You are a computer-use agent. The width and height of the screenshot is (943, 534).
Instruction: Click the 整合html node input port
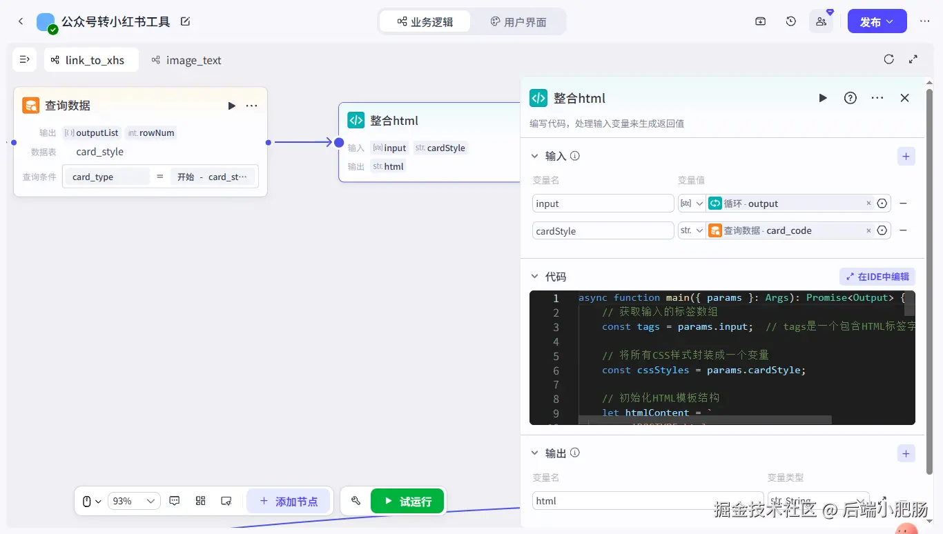click(x=339, y=142)
